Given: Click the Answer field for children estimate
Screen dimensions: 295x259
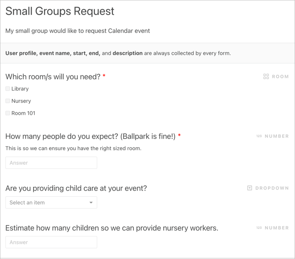Looking at the screenshot, I should click(x=51, y=242).
